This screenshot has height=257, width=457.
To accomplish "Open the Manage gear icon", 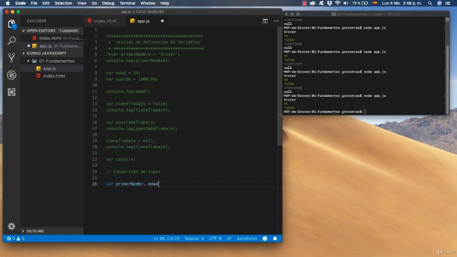I will [x=11, y=226].
